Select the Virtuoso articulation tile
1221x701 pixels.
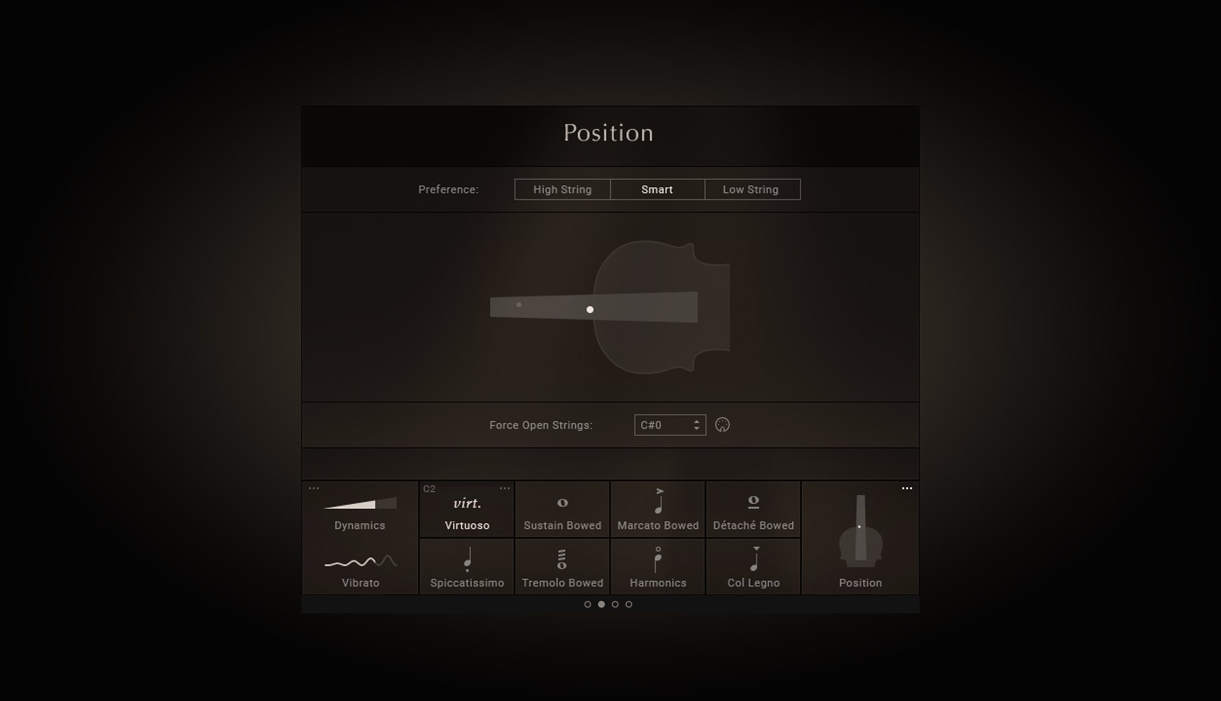coord(467,510)
